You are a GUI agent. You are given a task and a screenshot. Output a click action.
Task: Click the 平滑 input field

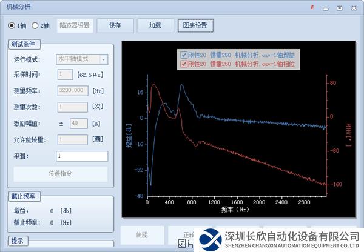(x=81, y=156)
